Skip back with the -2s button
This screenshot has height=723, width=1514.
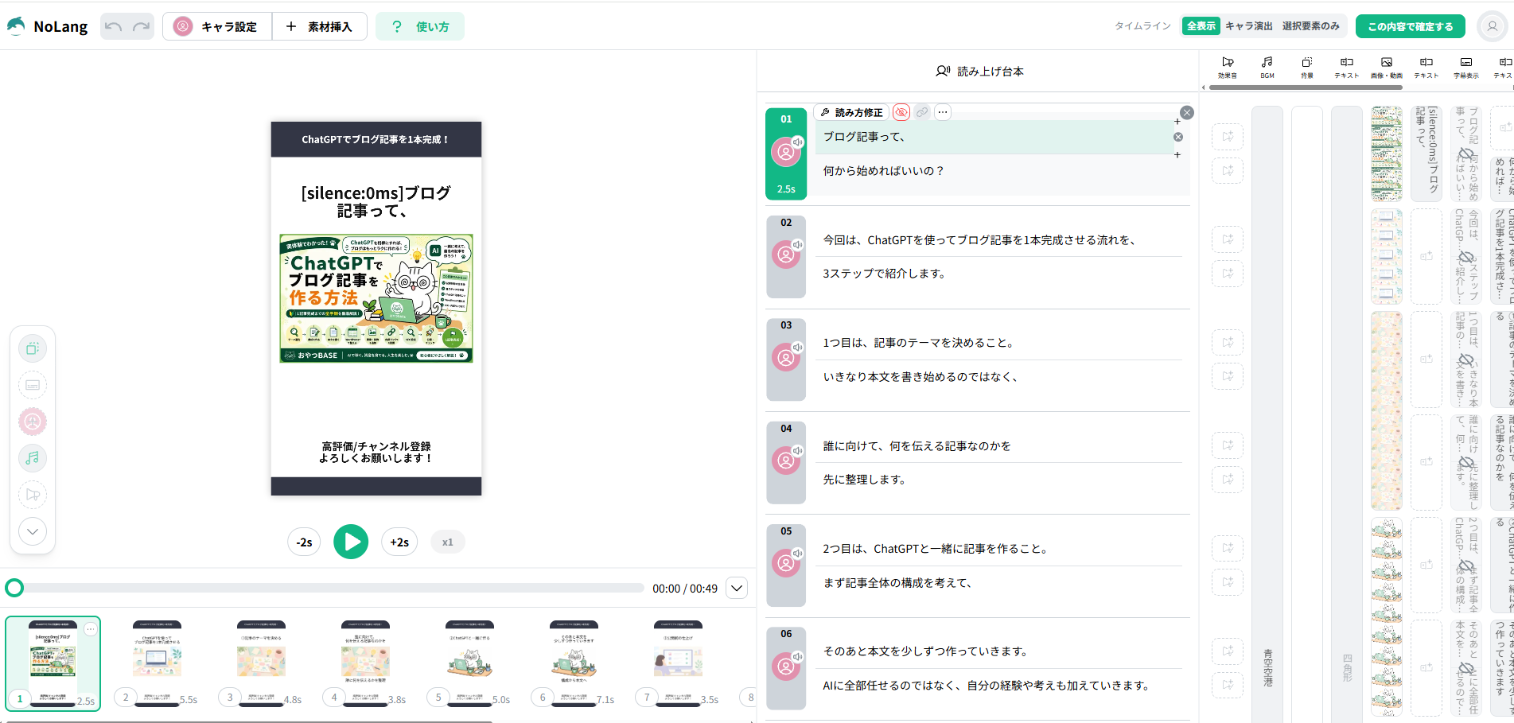tap(305, 542)
